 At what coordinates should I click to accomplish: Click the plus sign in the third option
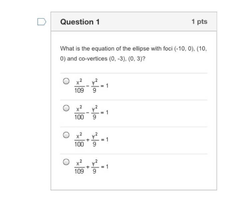(88, 140)
